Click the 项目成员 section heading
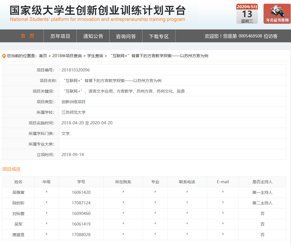Image resolution: width=291 pixels, height=245 pixels. (11, 169)
